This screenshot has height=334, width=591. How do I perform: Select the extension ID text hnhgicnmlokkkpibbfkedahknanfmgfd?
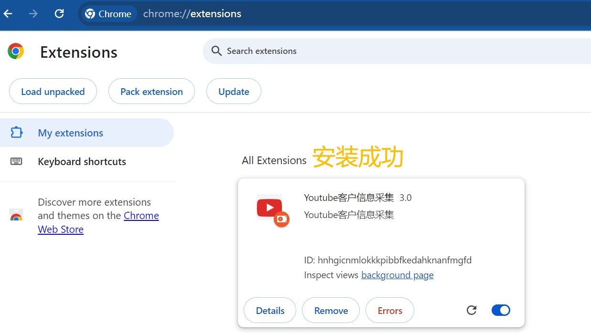click(x=395, y=260)
